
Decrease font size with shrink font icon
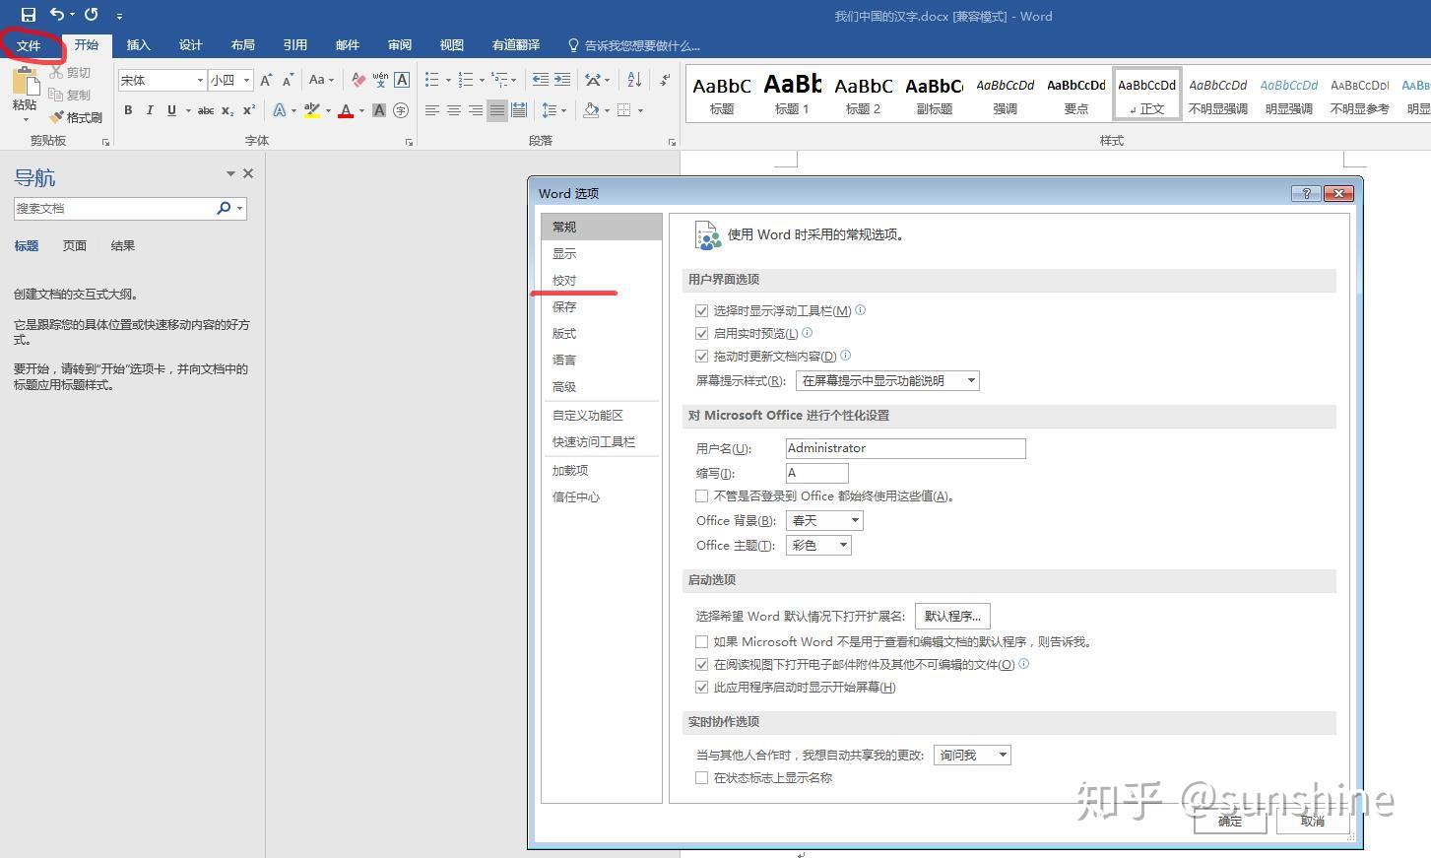(x=288, y=80)
